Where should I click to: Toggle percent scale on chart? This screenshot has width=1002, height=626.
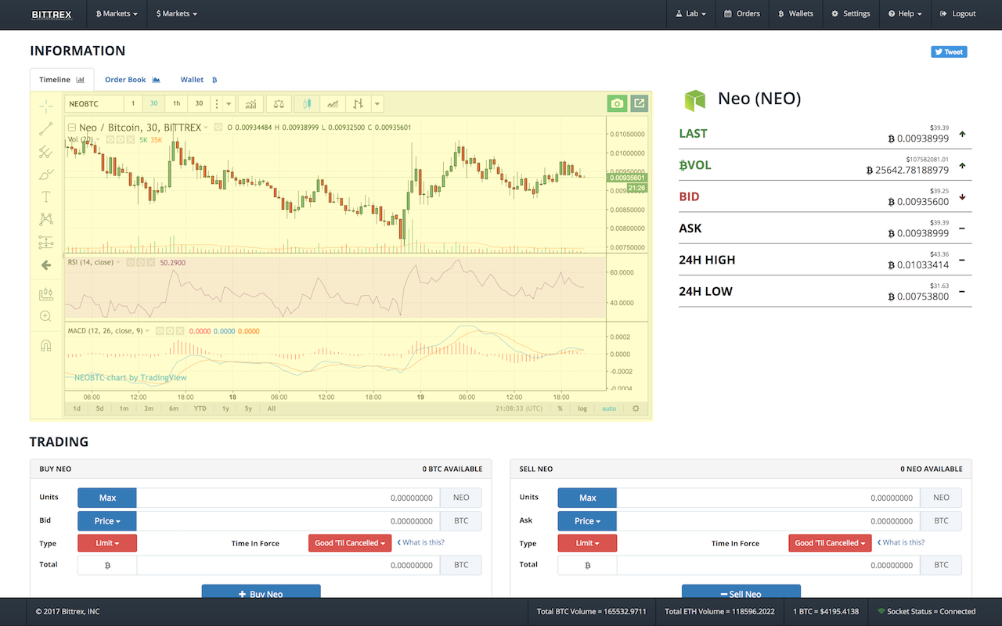click(x=560, y=408)
